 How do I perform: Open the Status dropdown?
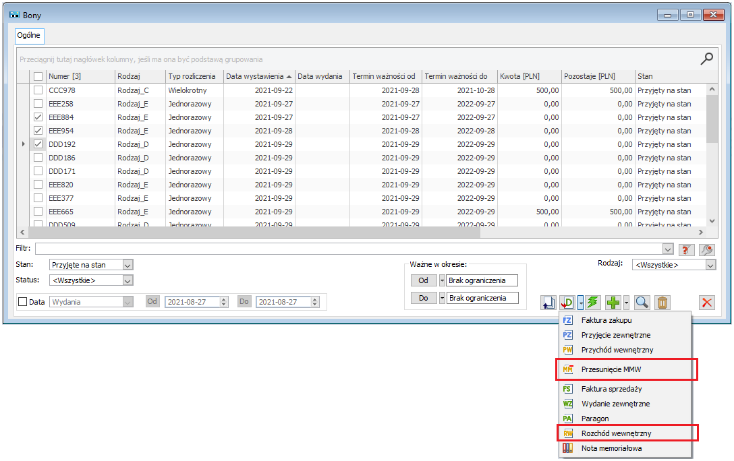(128, 280)
